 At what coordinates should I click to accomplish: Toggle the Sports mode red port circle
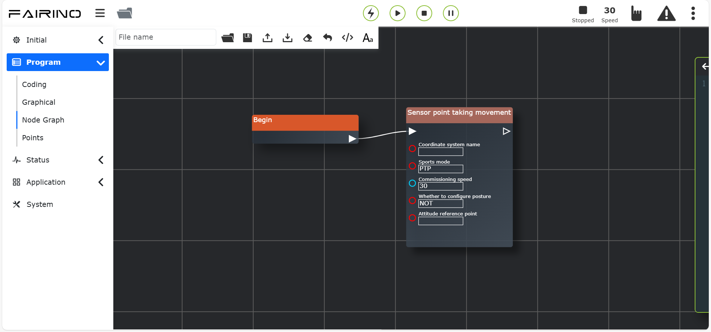(x=412, y=166)
